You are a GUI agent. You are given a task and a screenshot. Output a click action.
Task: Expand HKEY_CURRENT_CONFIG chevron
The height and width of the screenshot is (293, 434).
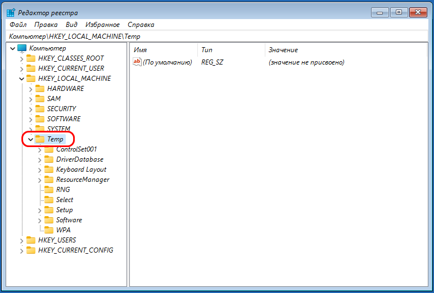click(21, 251)
